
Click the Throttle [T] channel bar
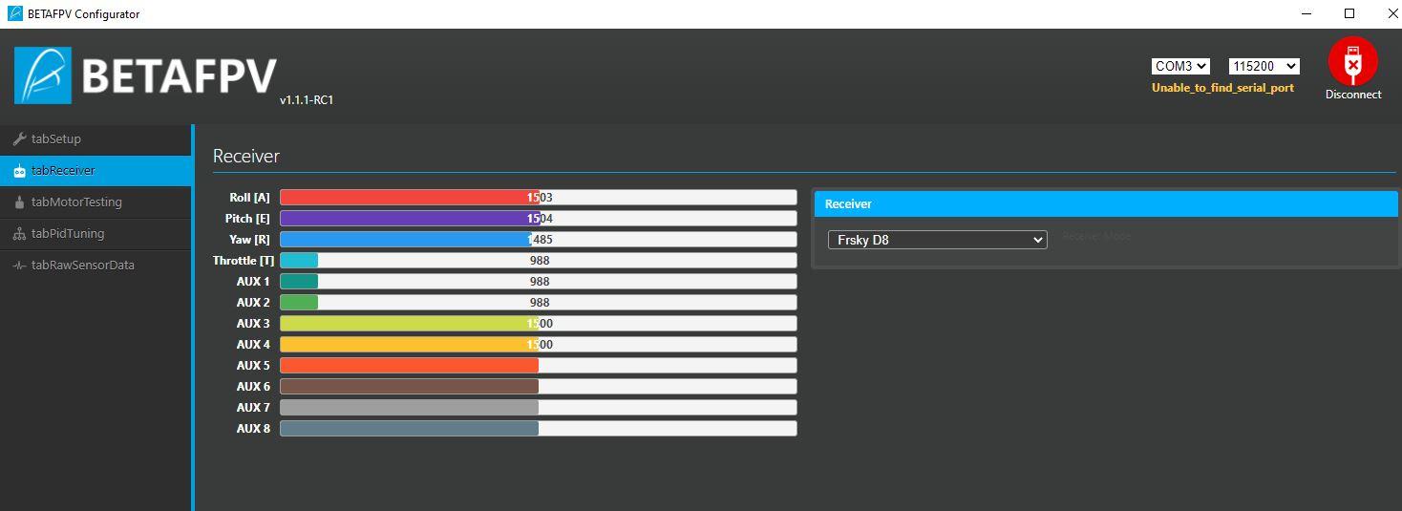(538, 261)
